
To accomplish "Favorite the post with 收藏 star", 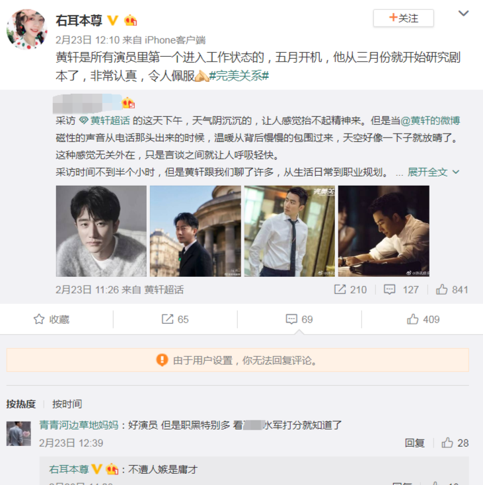I will click(x=52, y=319).
